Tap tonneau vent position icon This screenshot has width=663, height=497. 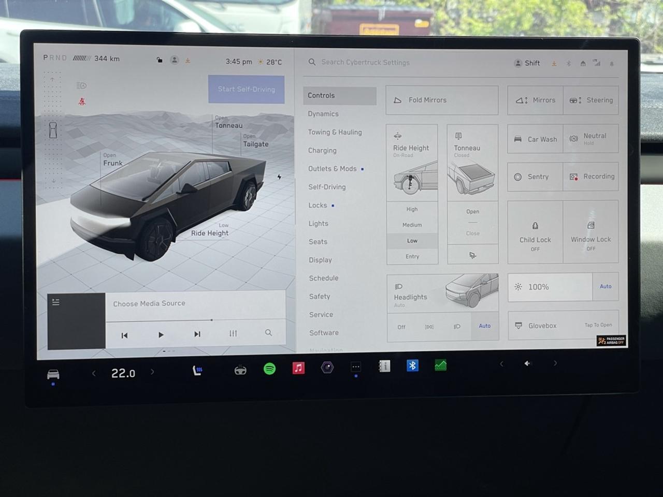click(x=472, y=255)
